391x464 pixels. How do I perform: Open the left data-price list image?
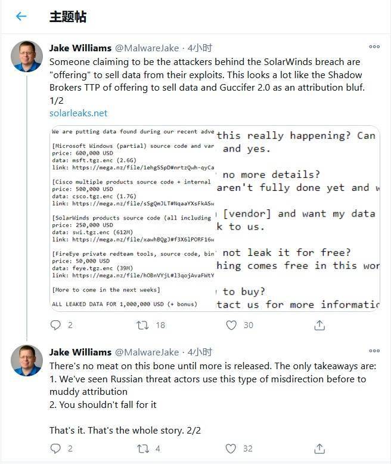pyautogui.click(x=132, y=218)
